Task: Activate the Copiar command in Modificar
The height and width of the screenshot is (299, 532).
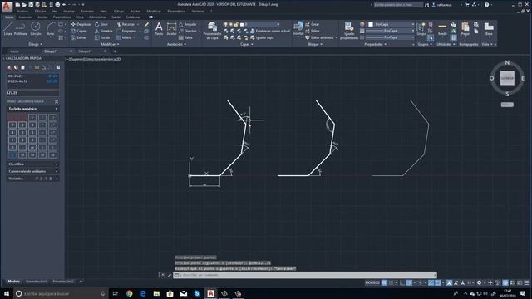Action: click(79, 31)
